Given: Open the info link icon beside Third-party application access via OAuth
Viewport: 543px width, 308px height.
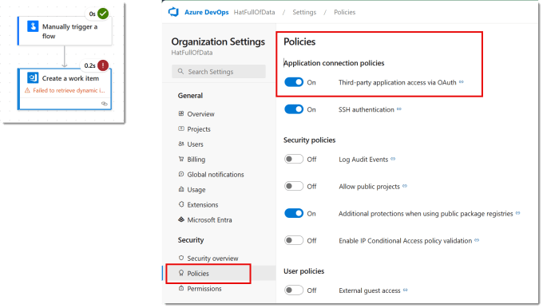Looking at the screenshot, I should pos(462,82).
